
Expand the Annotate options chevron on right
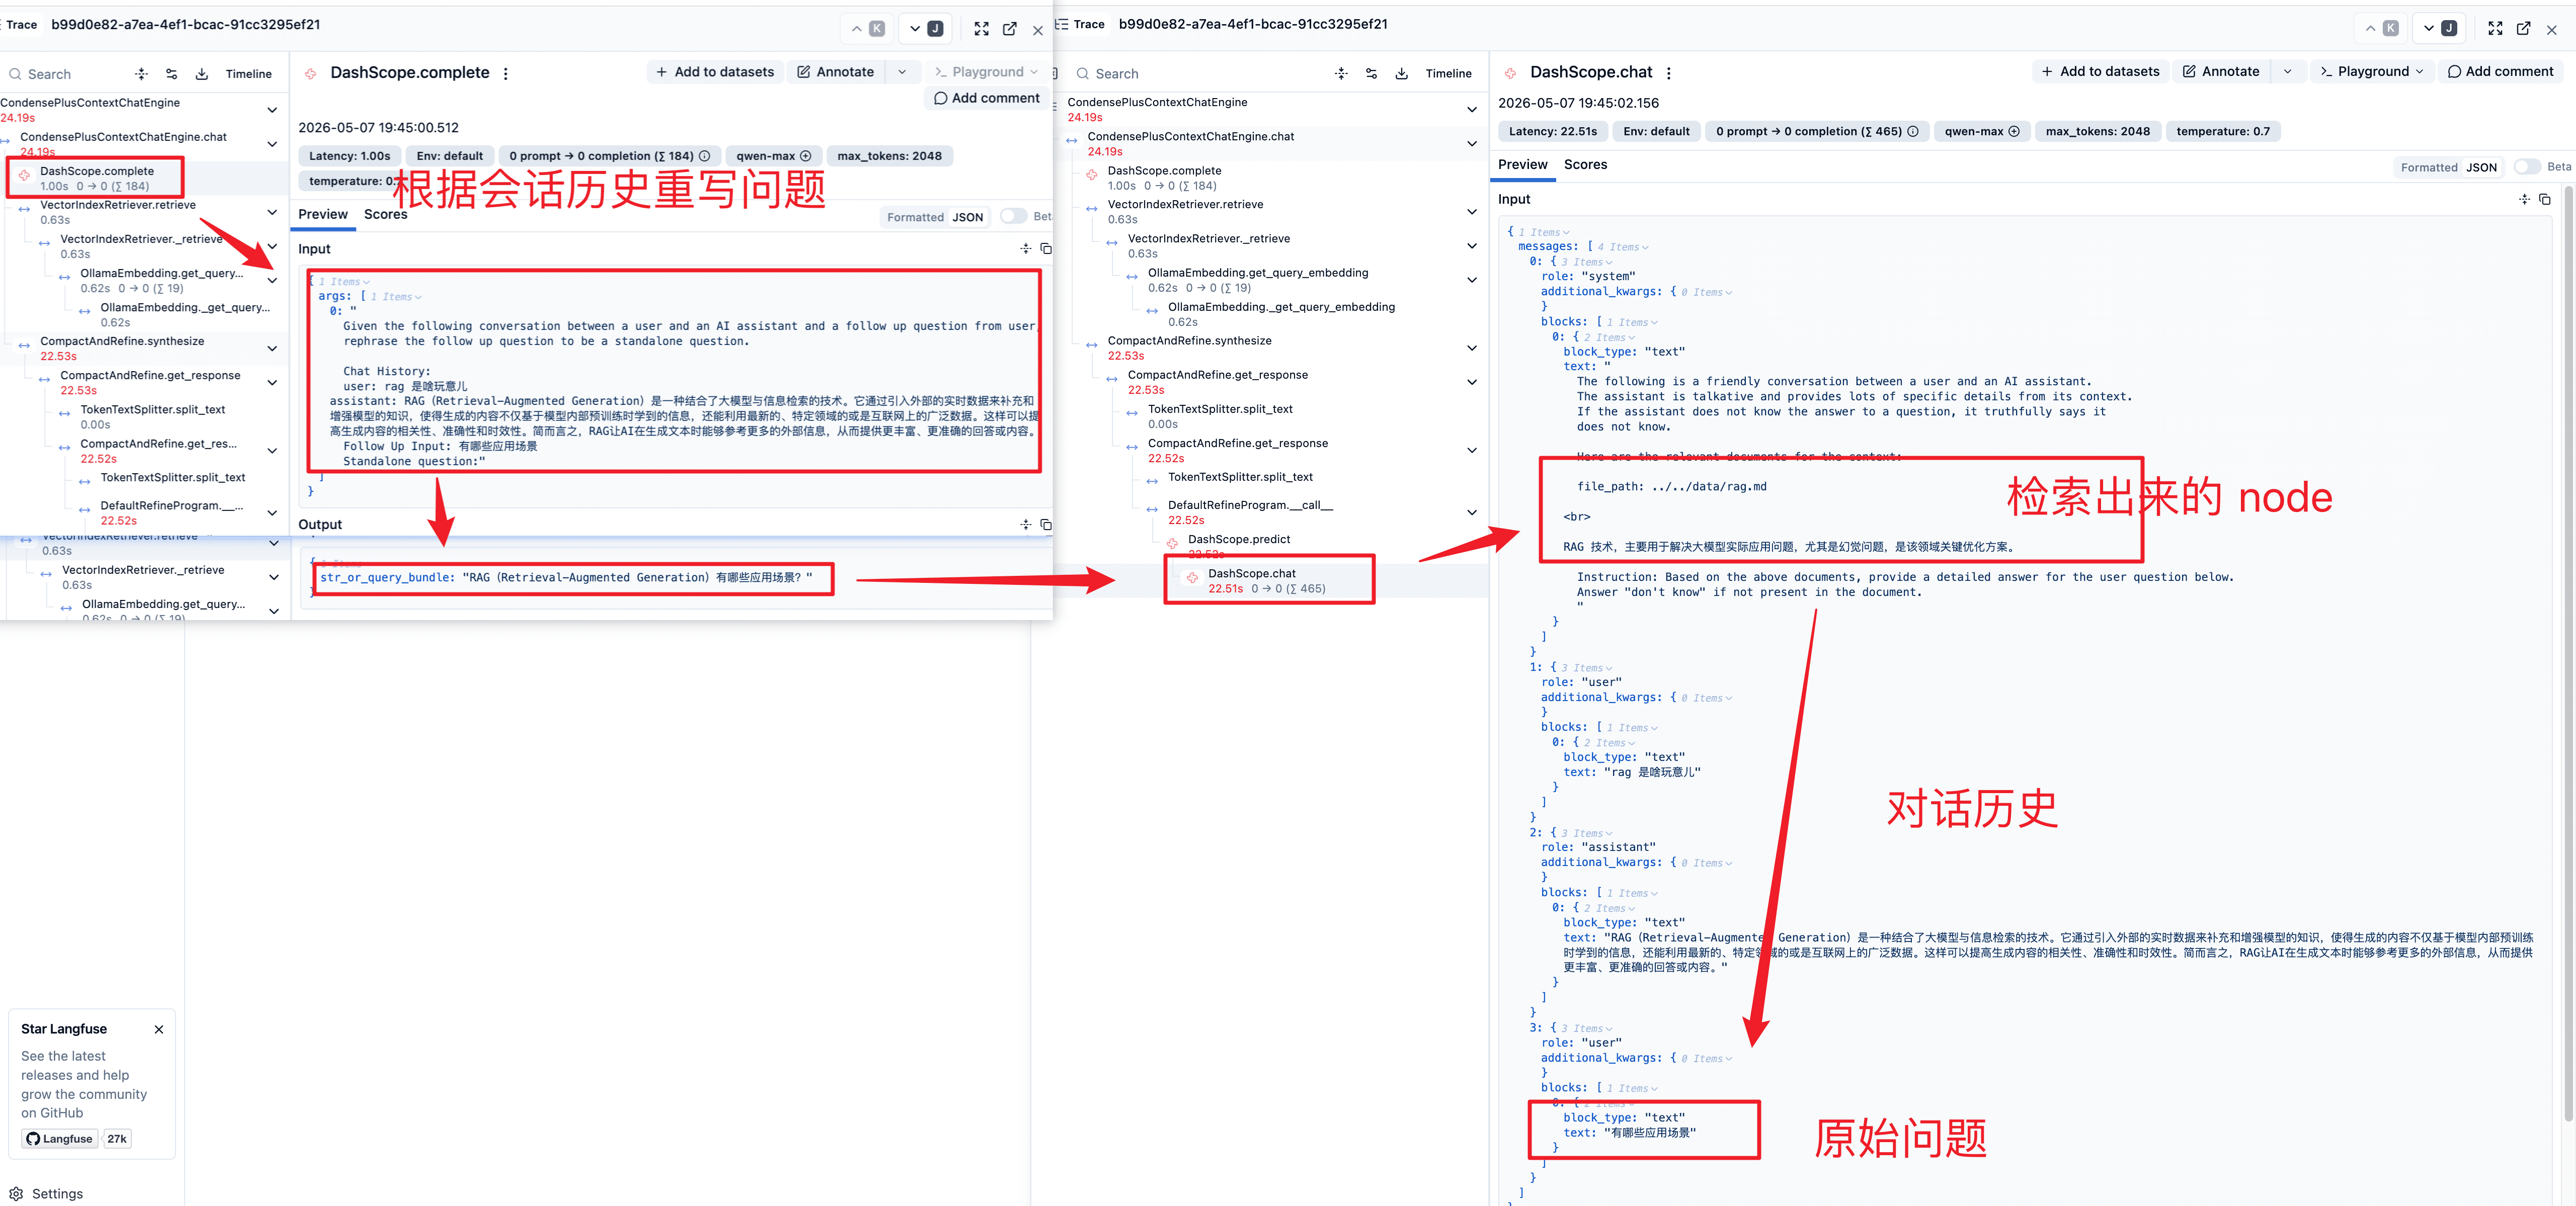[x=2287, y=71]
